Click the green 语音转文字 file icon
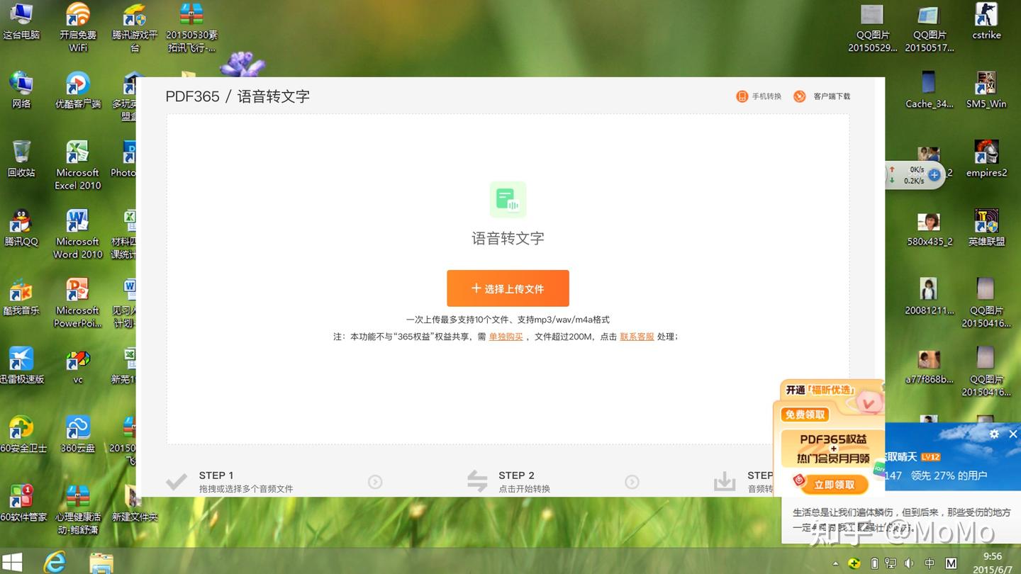1021x574 pixels. click(x=508, y=200)
